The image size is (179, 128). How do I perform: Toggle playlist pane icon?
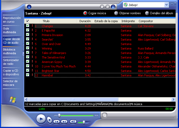[x=113, y=7]
